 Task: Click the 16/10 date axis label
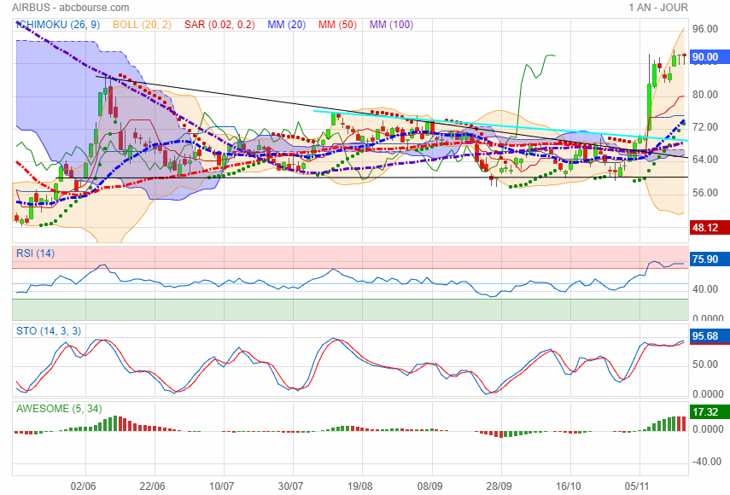point(569,486)
